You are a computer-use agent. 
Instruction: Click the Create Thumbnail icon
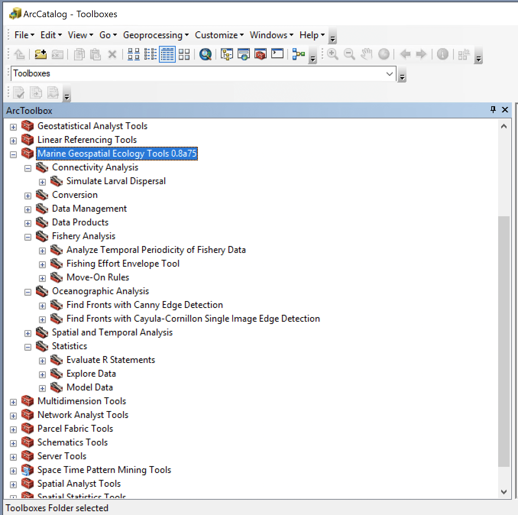(464, 54)
